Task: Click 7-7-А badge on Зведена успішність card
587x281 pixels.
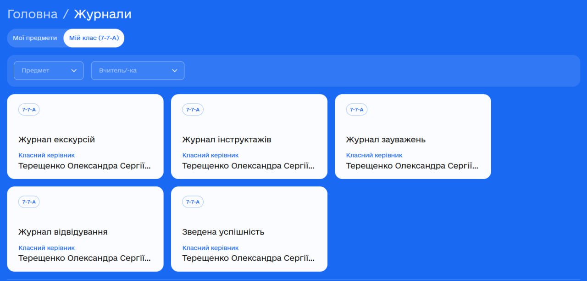Action: click(x=193, y=202)
